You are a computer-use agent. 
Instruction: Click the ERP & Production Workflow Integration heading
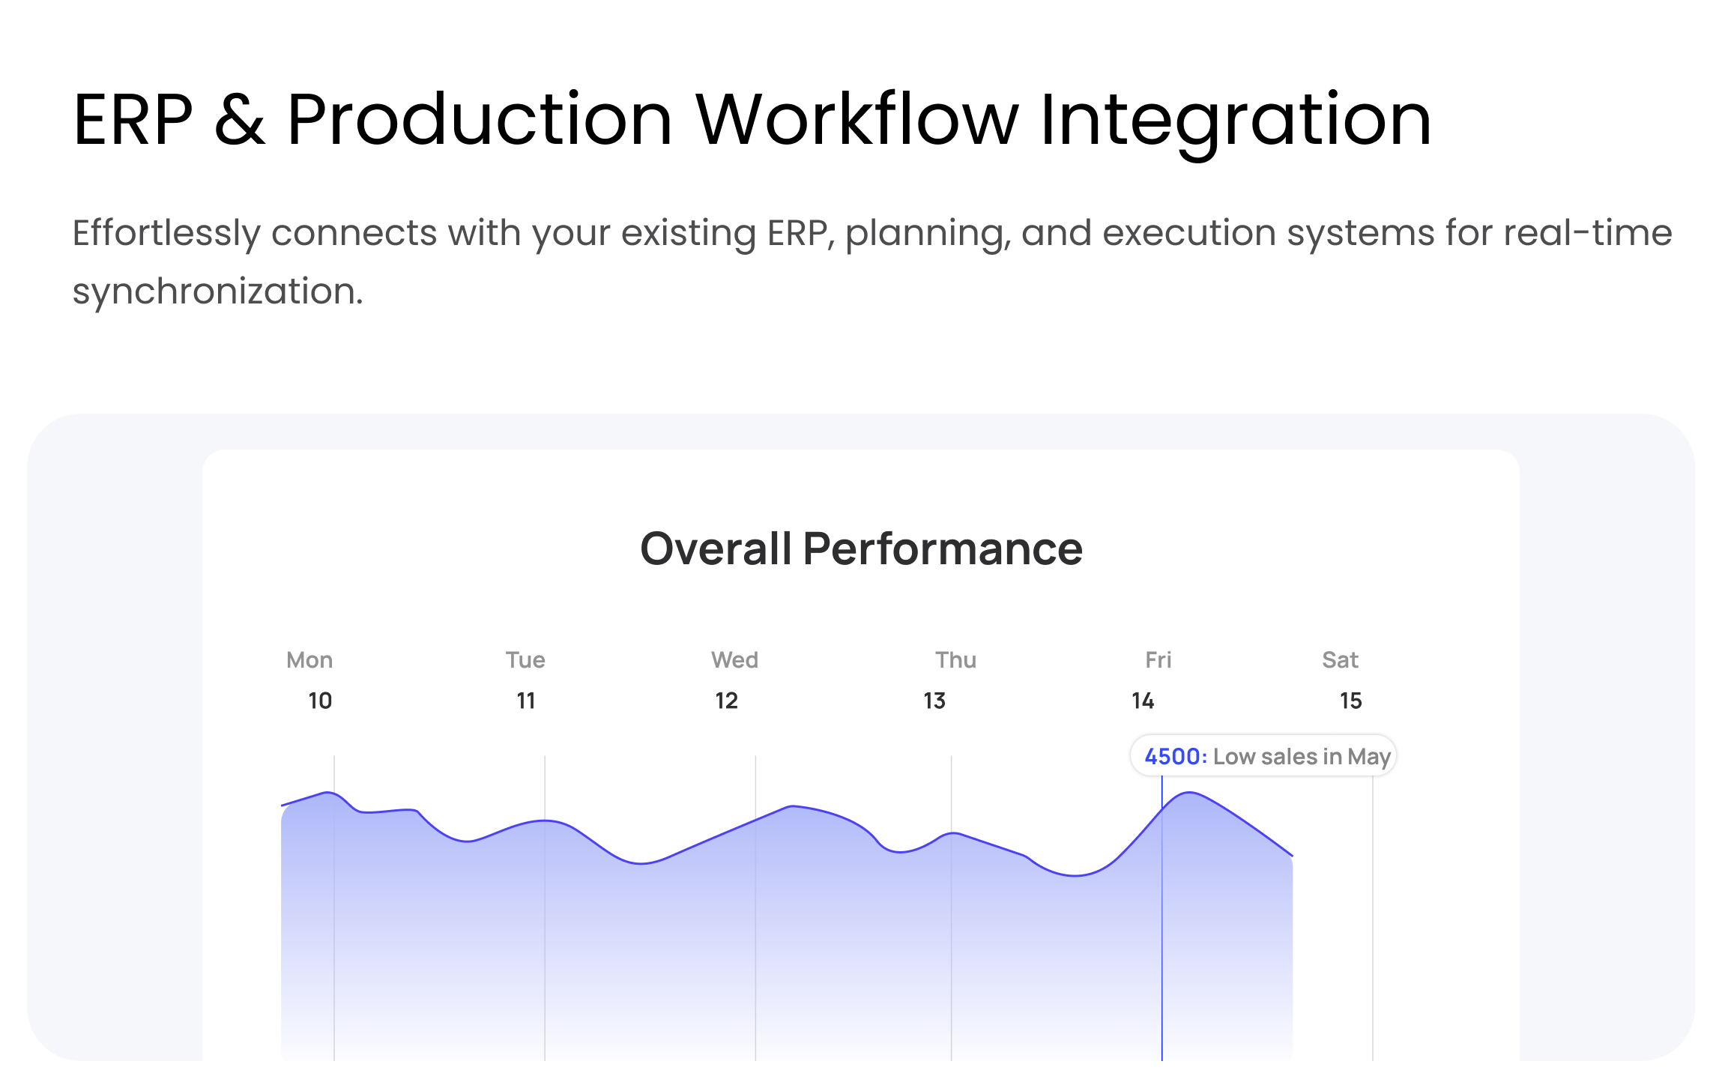click(x=752, y=120)
